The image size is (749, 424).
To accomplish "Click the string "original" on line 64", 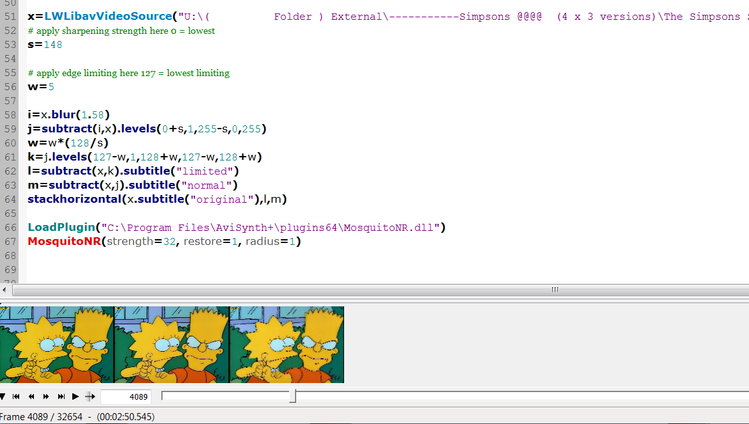I will pos(222,199).
